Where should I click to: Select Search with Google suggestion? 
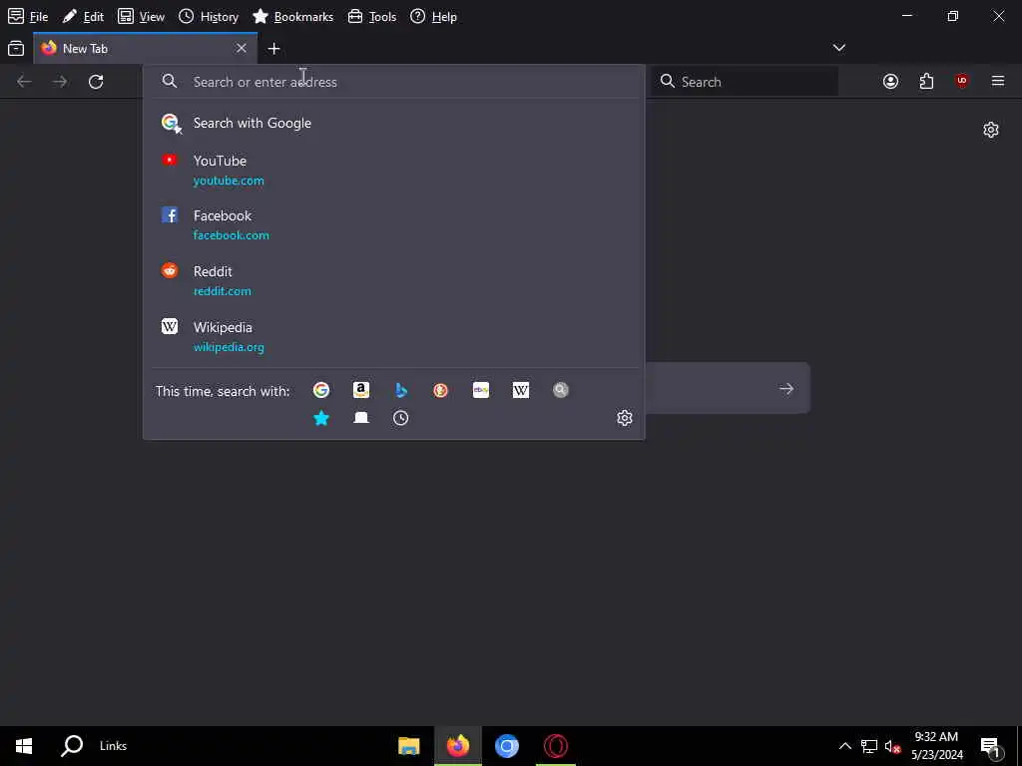coord(393,123)
